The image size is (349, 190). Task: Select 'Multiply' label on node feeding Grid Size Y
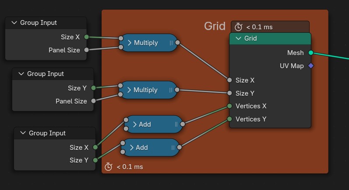pos(145,90)
